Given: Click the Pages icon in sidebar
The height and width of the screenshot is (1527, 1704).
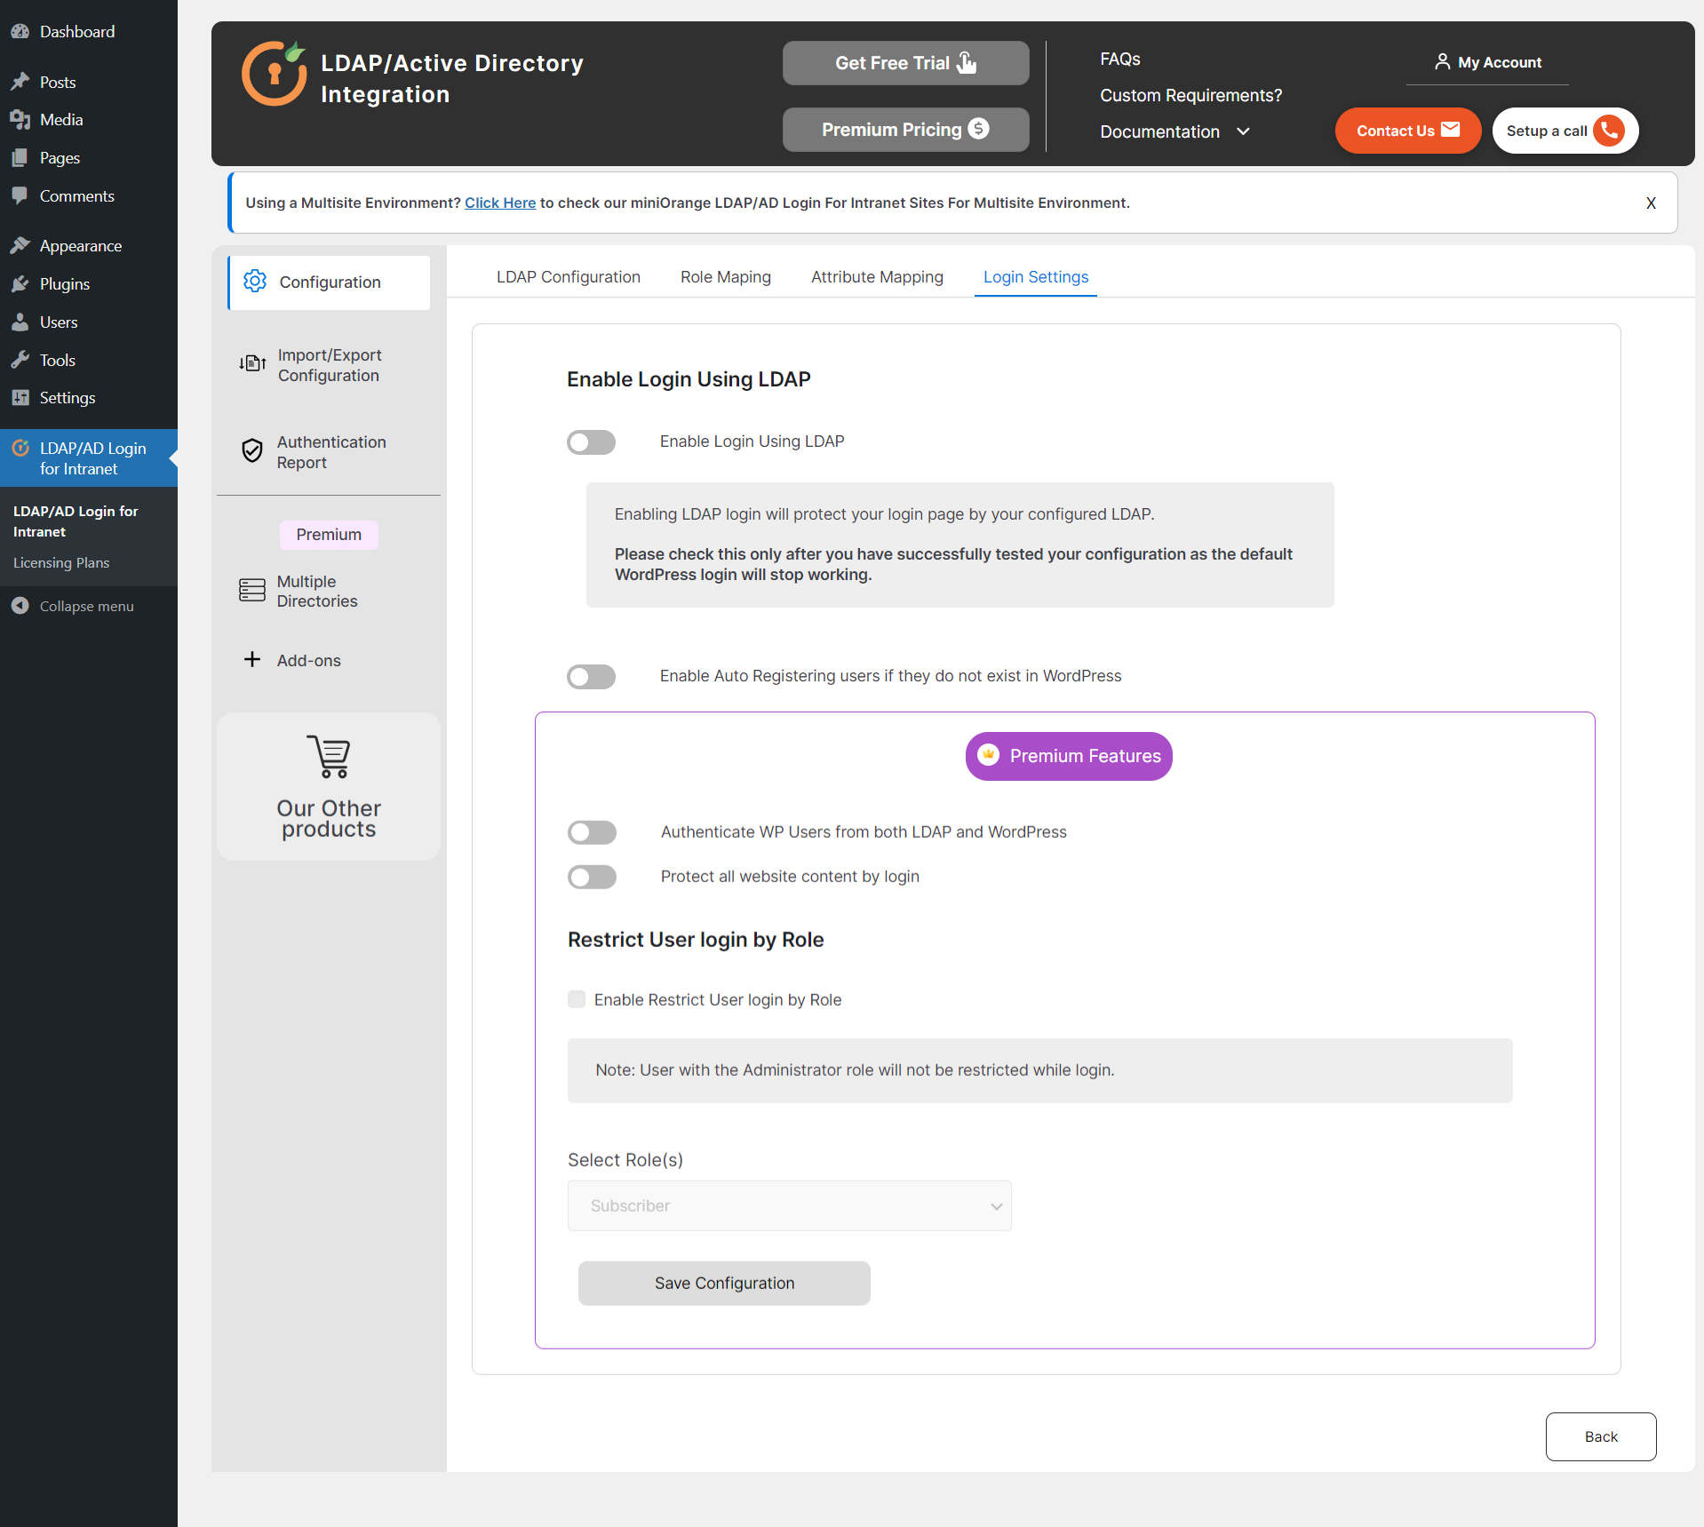Looking at the screenshot, I should [20, 158].
